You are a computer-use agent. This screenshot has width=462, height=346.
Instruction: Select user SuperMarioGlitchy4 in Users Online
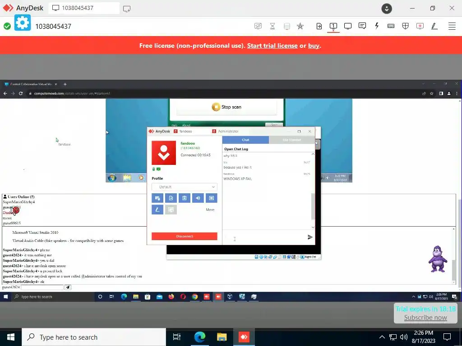tap(19, 202)
